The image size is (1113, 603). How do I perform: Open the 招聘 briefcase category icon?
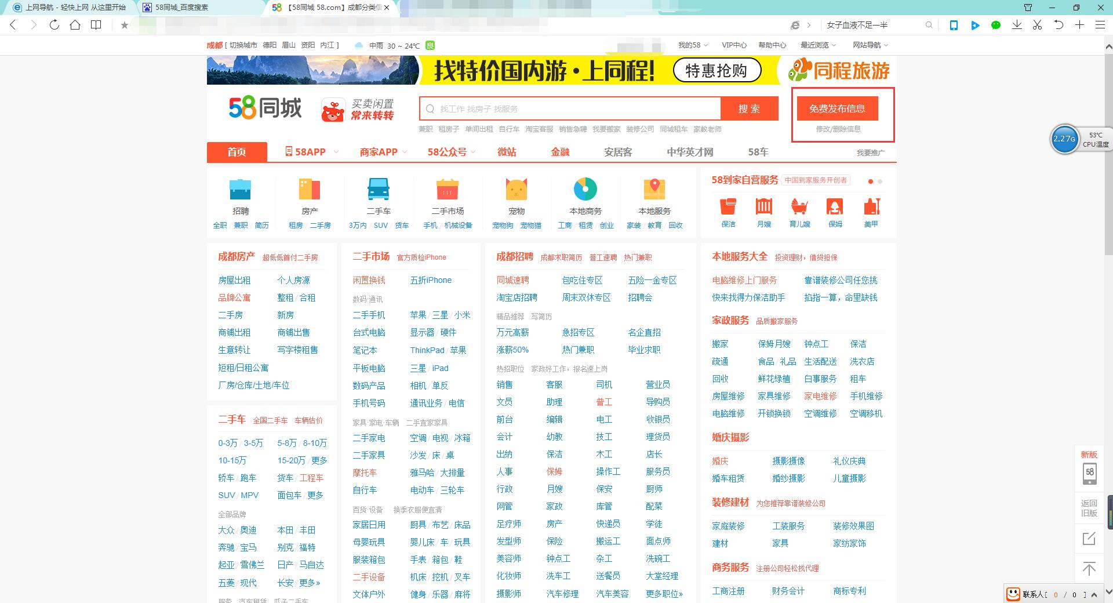tap(240, 189)
